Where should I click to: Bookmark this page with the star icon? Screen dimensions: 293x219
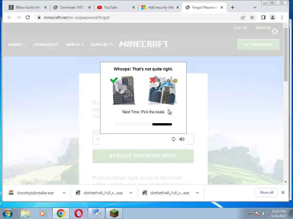(x=252, y=17)
